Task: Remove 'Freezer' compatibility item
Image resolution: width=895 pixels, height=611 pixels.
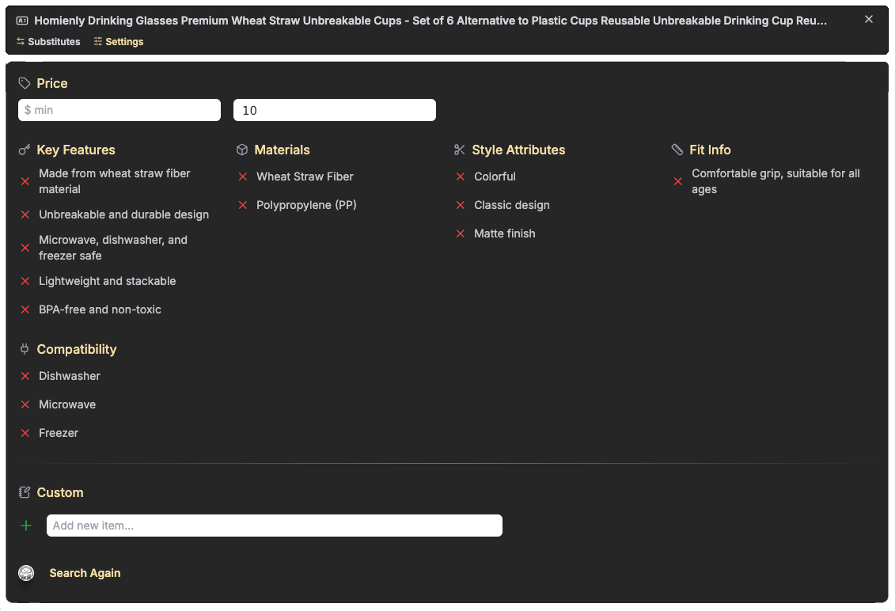Action: (x=25, y=434)
